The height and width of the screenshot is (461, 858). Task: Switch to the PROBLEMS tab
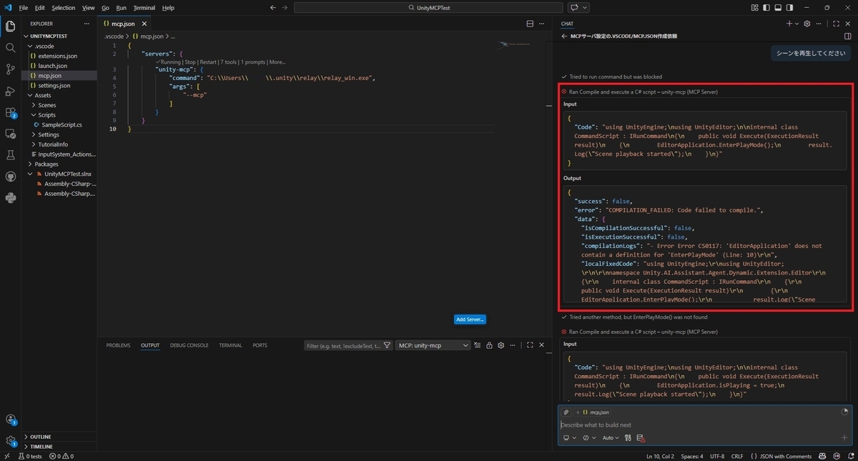click(x=118, y=345)
